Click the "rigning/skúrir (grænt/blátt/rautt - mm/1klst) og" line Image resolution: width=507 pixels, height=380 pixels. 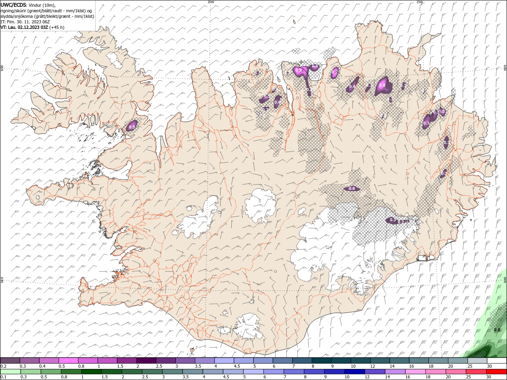pos(46,11)
